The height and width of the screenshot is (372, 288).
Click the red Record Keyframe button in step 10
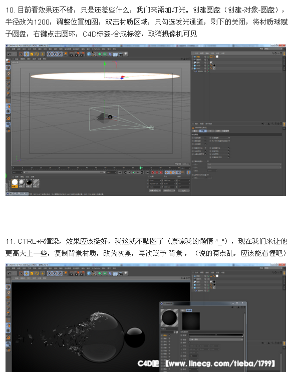click(x=153, y=172)
